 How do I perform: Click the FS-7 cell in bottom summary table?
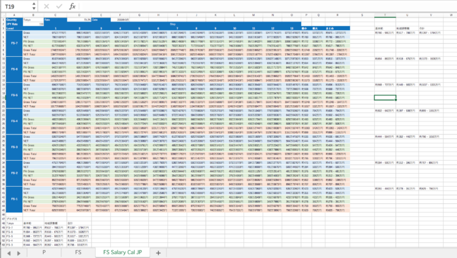click(x=14, y=228)
